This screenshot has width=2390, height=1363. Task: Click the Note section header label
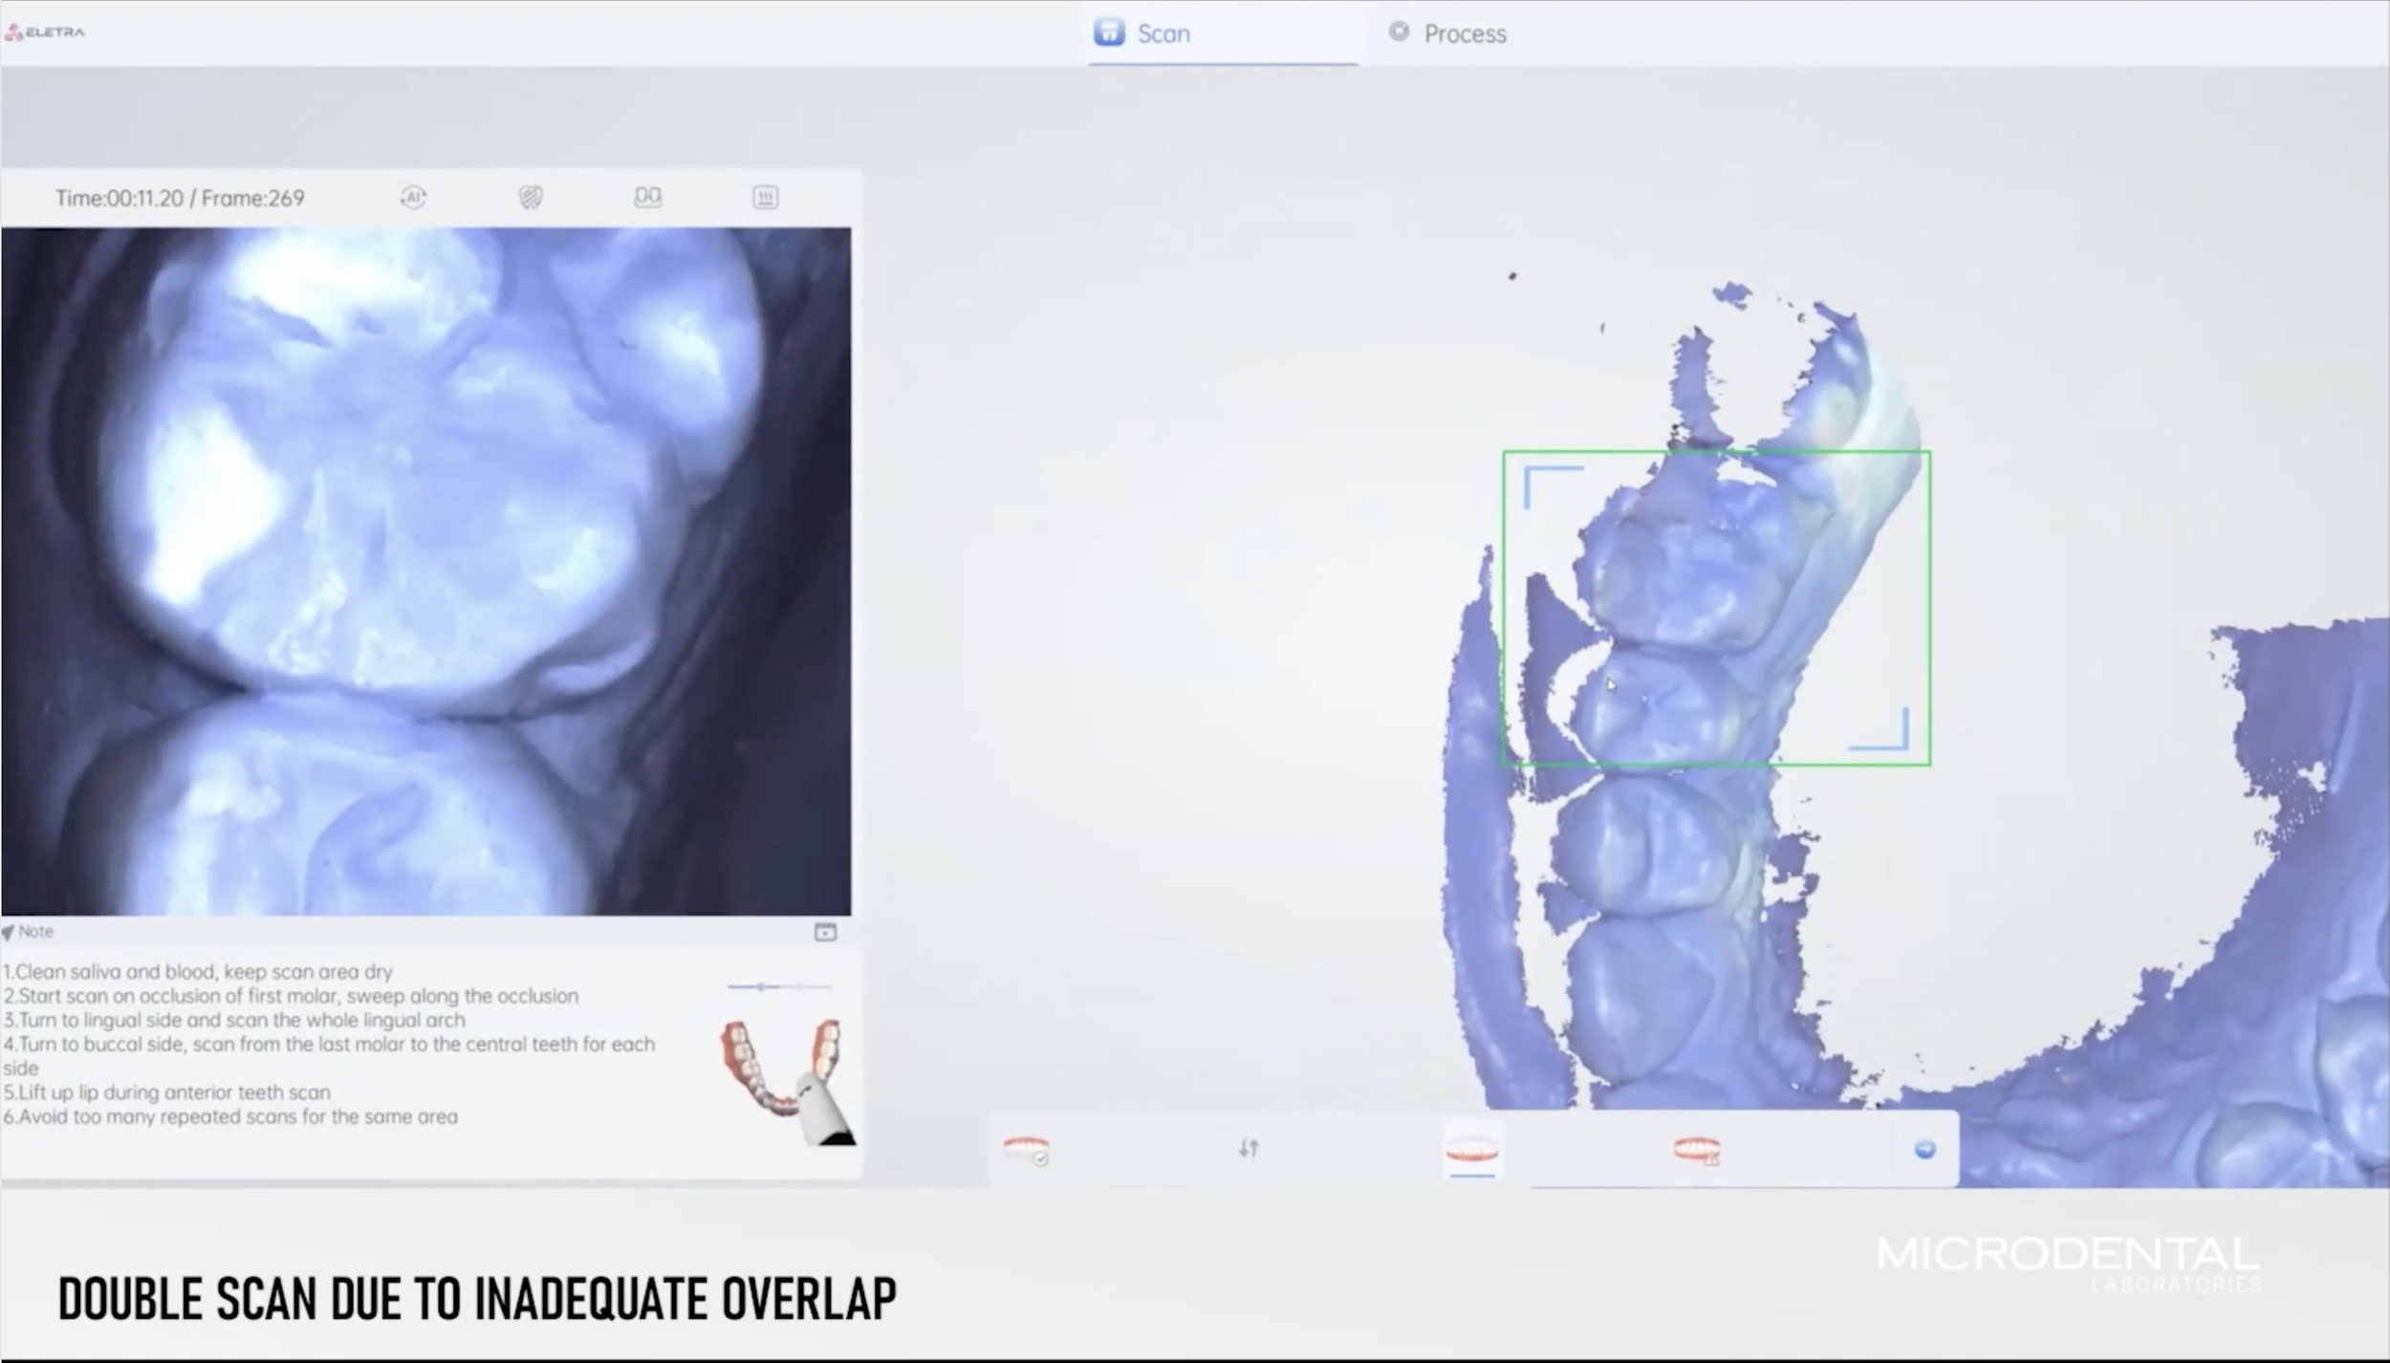[x=35, y=932]
